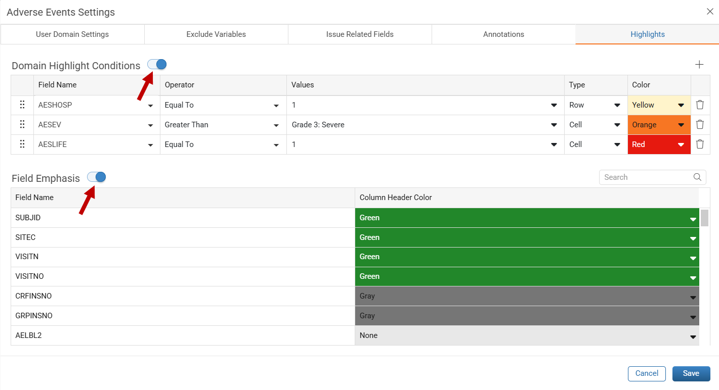Click the VISITN field name cell
The width and height of the screenshot is (719, 390).
[183, 257]
